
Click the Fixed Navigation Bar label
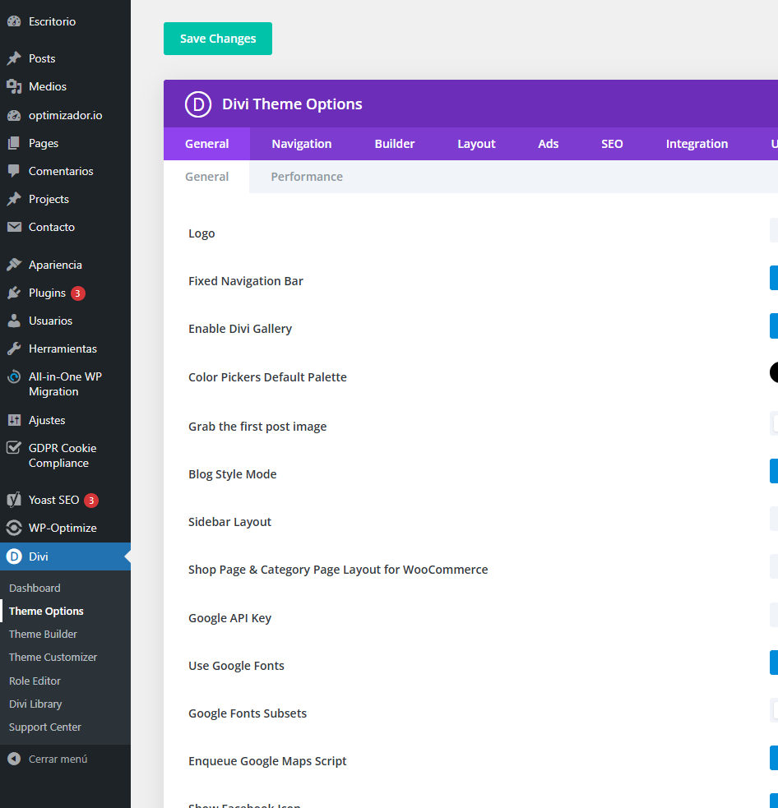point(245,281)
